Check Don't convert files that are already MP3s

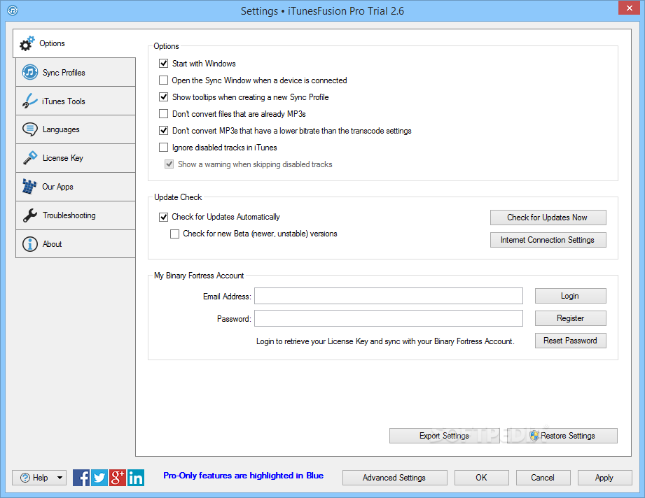click(164, 114)
